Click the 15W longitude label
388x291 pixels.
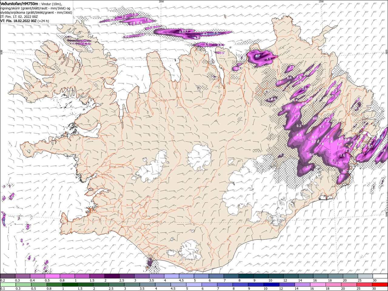coord(321,2)
